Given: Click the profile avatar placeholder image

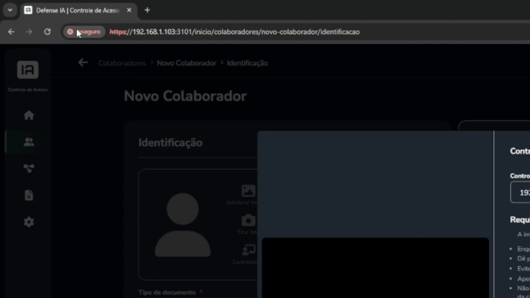Looking at the screenshot, I should coord(183,224).
